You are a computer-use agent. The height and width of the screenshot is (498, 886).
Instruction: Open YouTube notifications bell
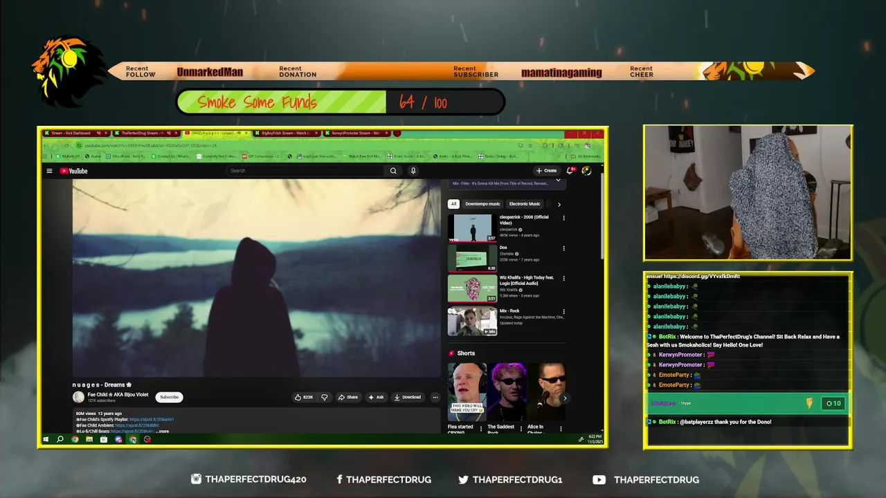coord(570,170)
